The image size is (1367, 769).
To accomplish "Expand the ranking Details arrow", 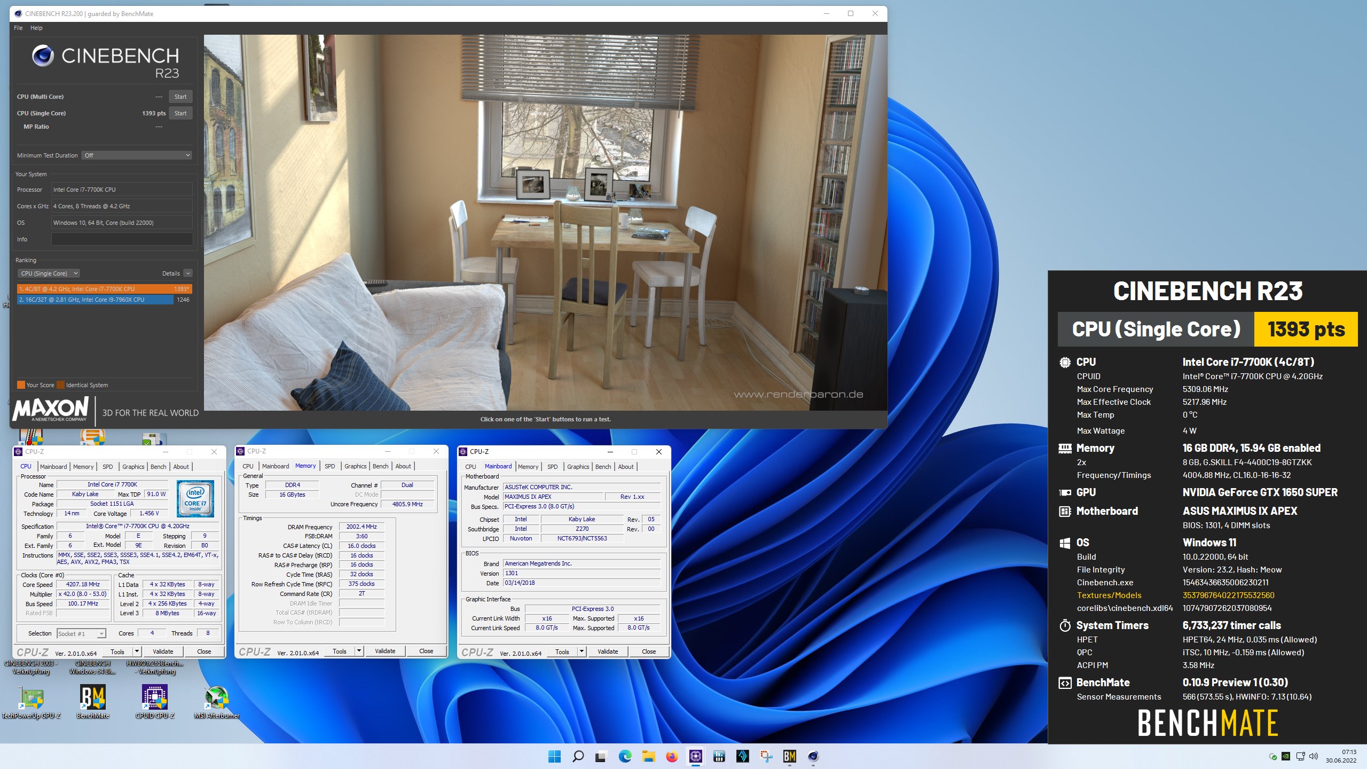I will [x=188, y=273].
